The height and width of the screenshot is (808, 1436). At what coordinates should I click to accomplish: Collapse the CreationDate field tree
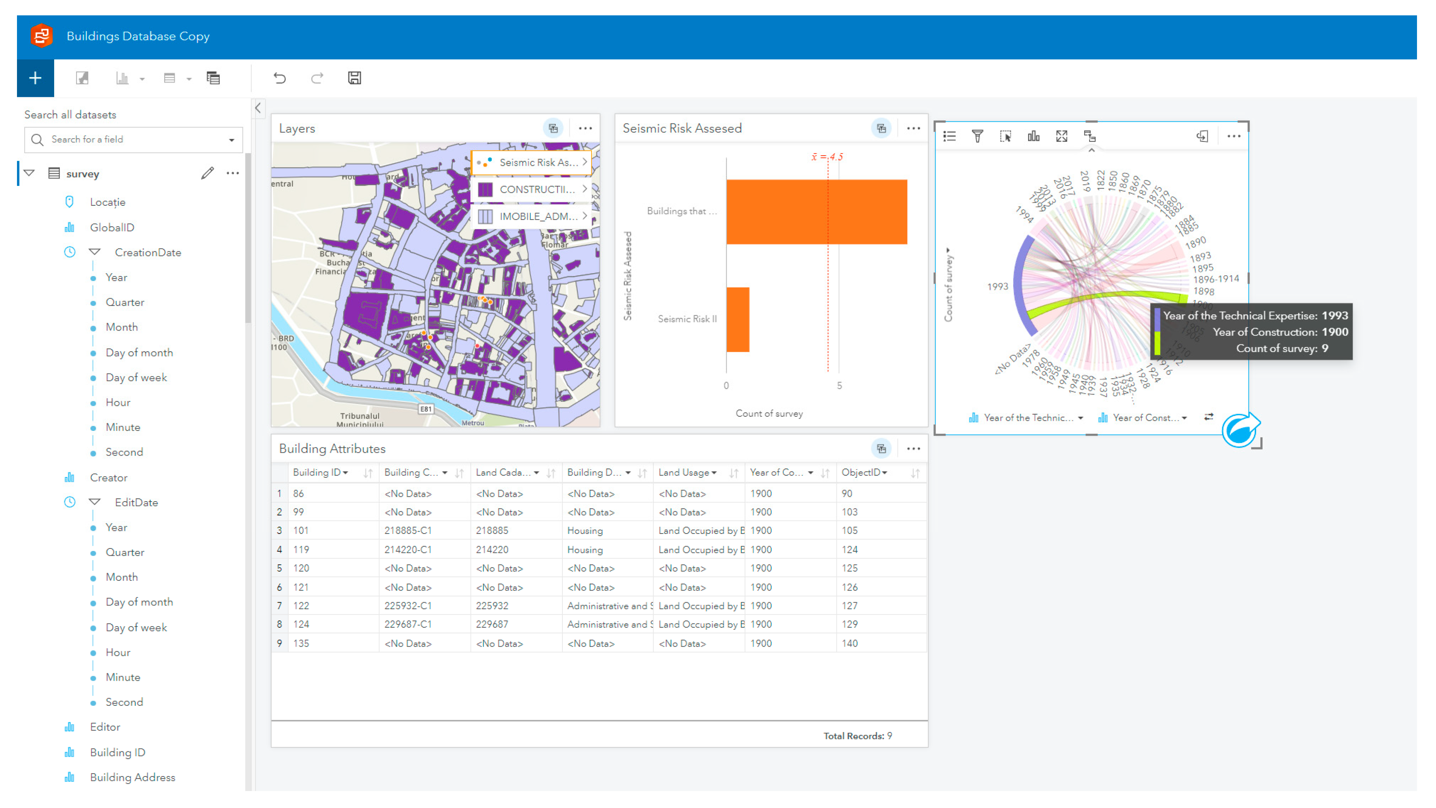pyautogui.click(x=95, y=253)
